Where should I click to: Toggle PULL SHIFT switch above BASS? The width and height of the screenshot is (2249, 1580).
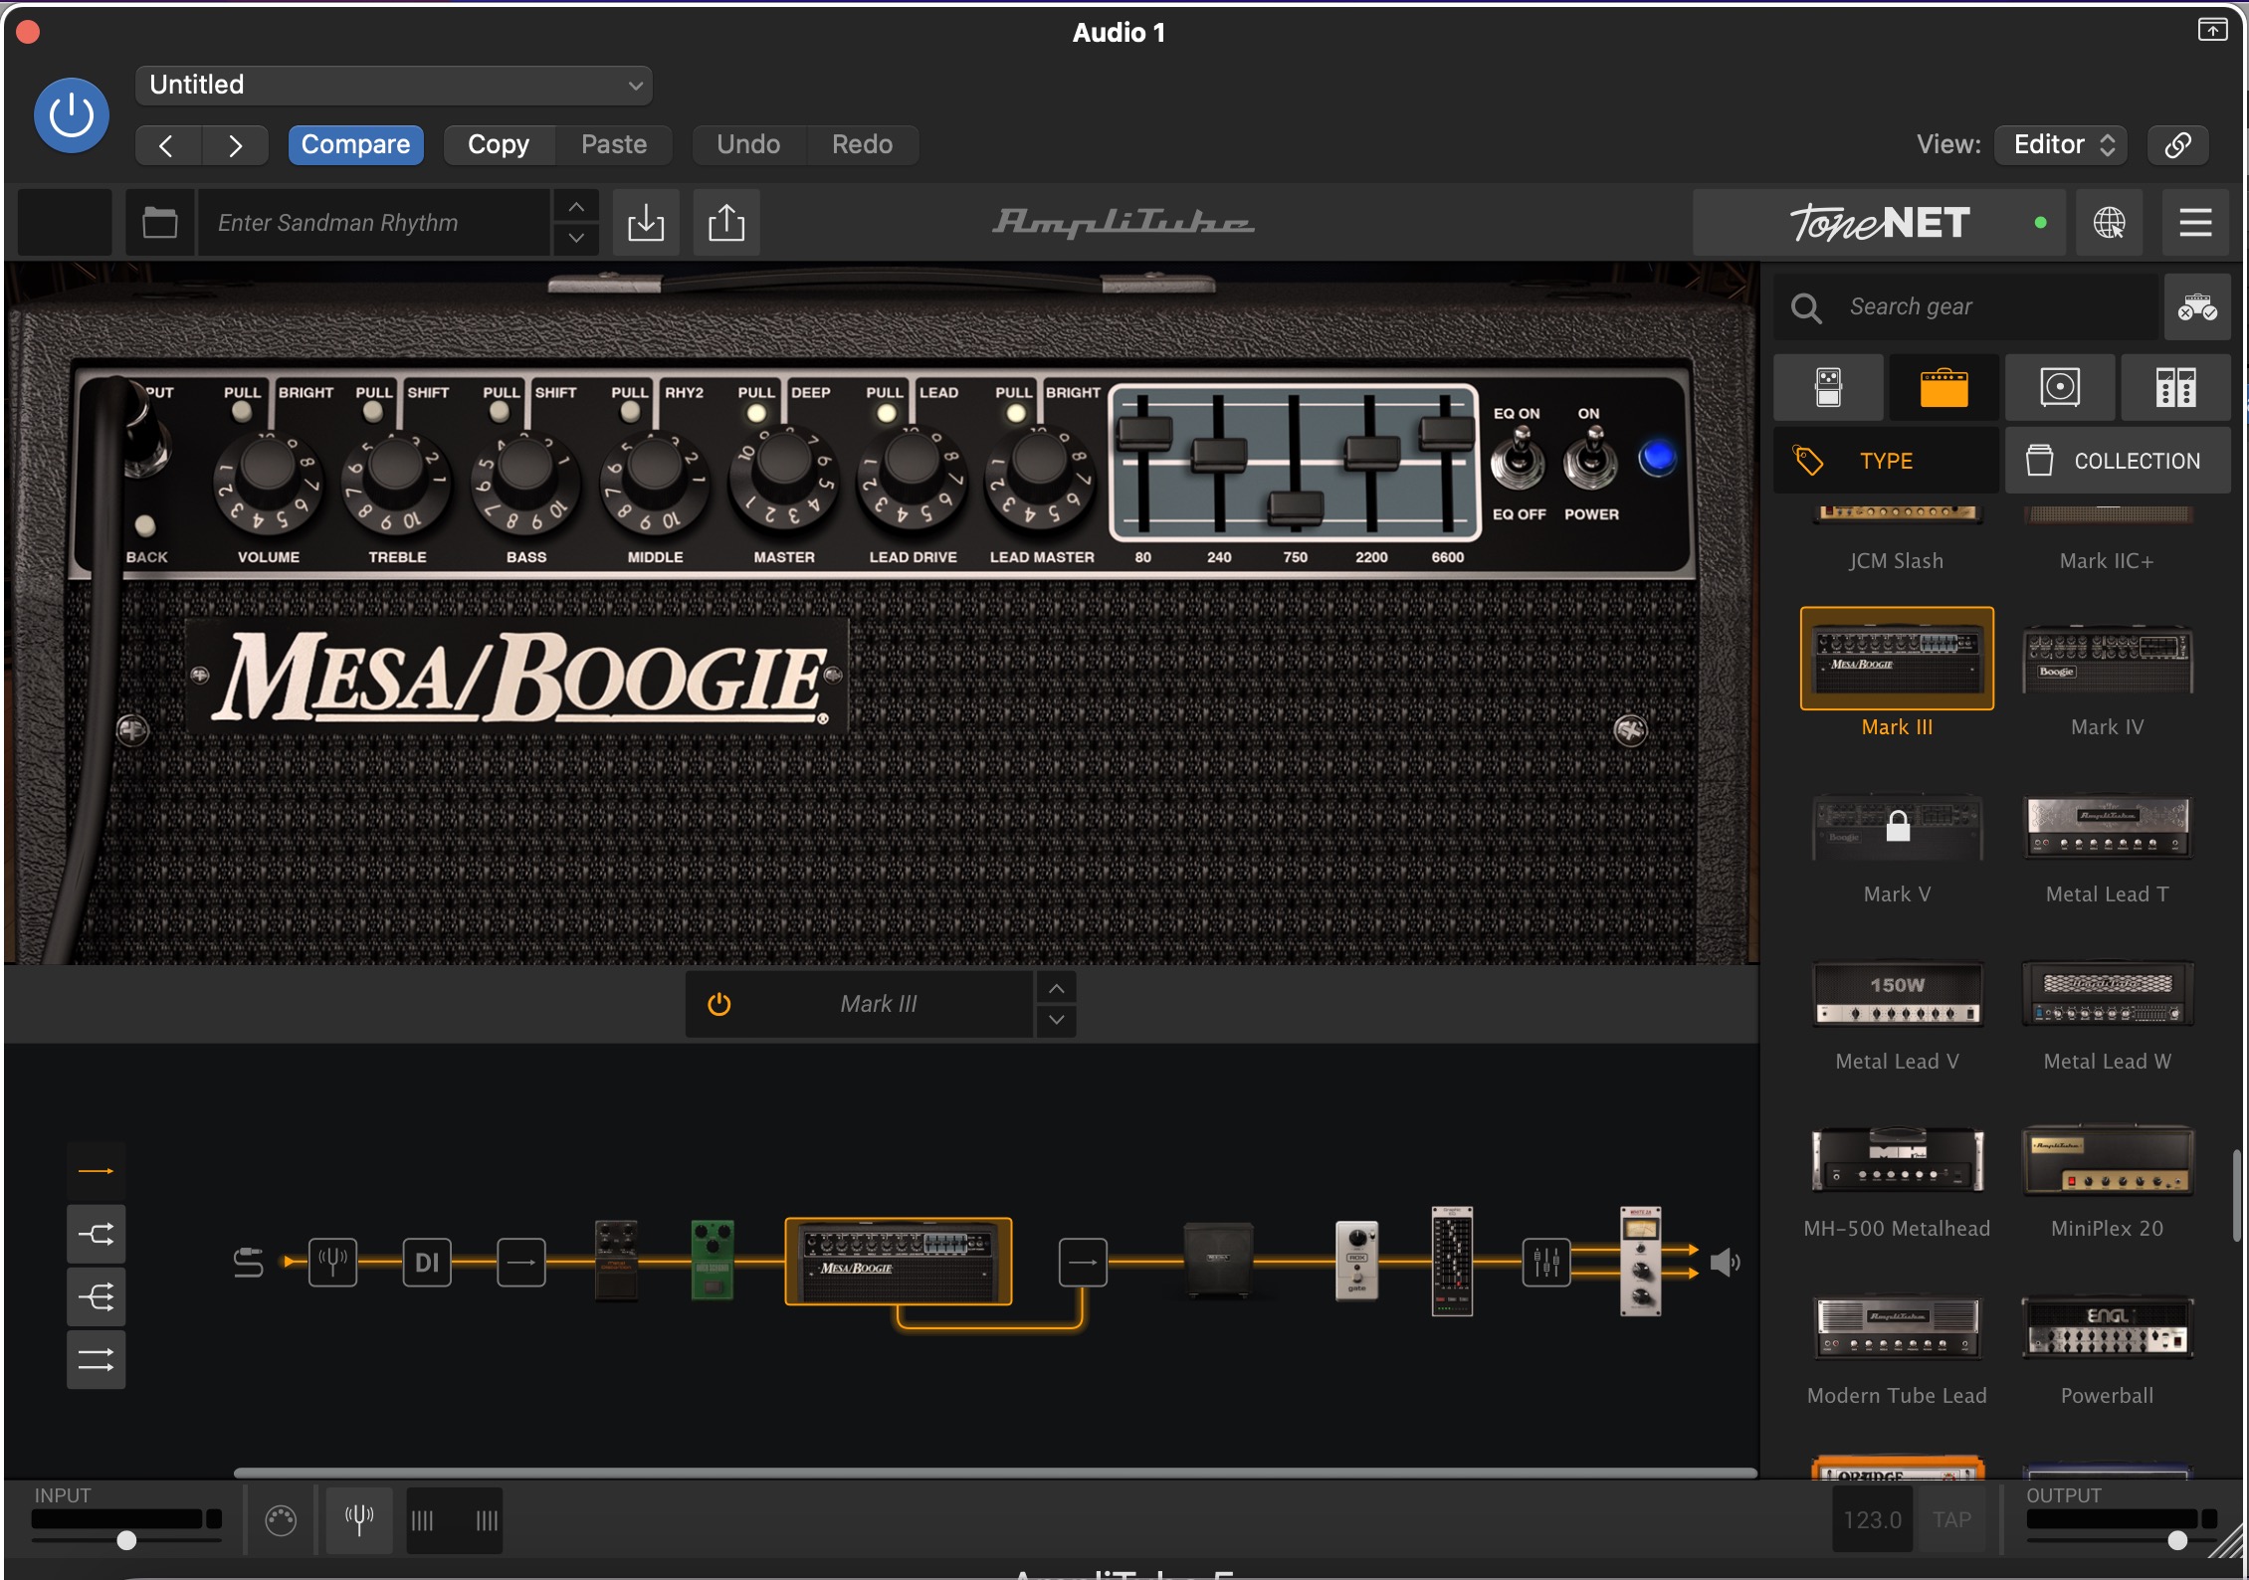tap(500, 411)
